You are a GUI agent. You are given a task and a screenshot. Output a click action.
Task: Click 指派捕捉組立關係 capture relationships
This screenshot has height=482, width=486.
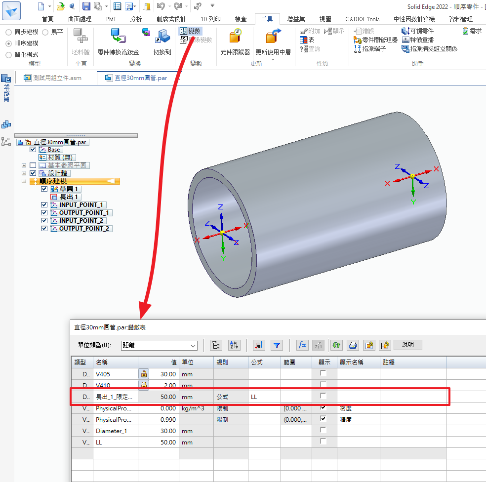[429, 49]
